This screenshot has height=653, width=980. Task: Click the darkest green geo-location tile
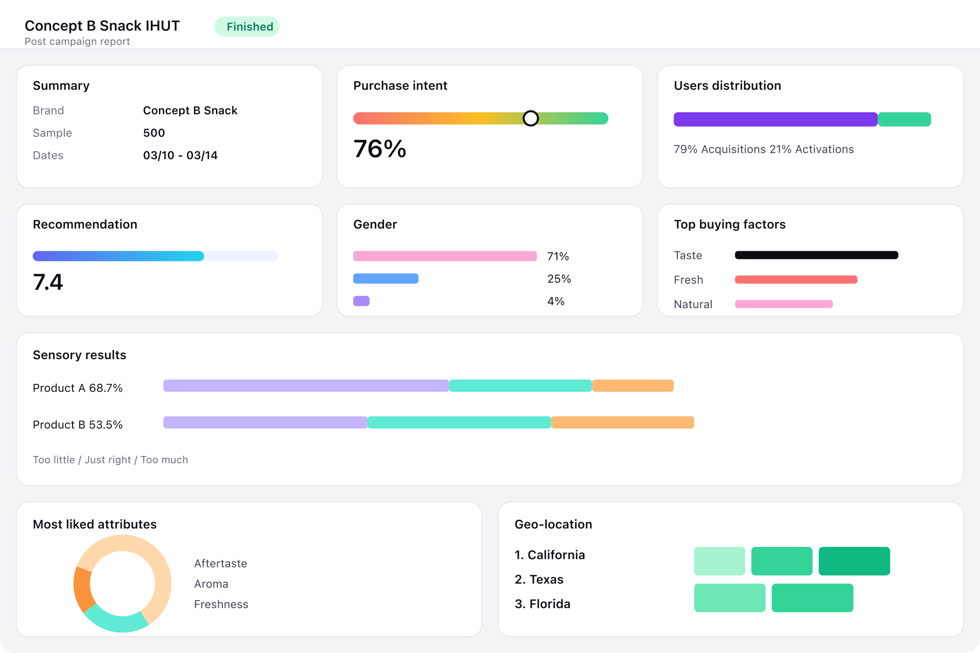click(854, 561)
